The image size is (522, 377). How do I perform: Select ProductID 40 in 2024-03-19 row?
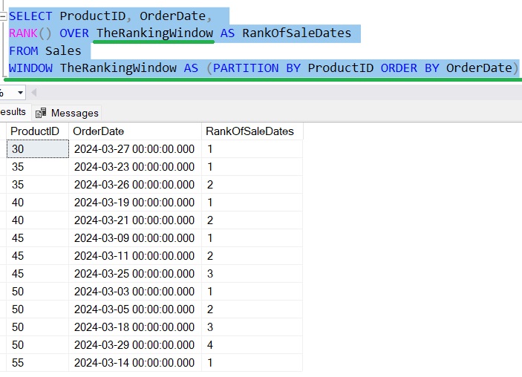(38, 203)
